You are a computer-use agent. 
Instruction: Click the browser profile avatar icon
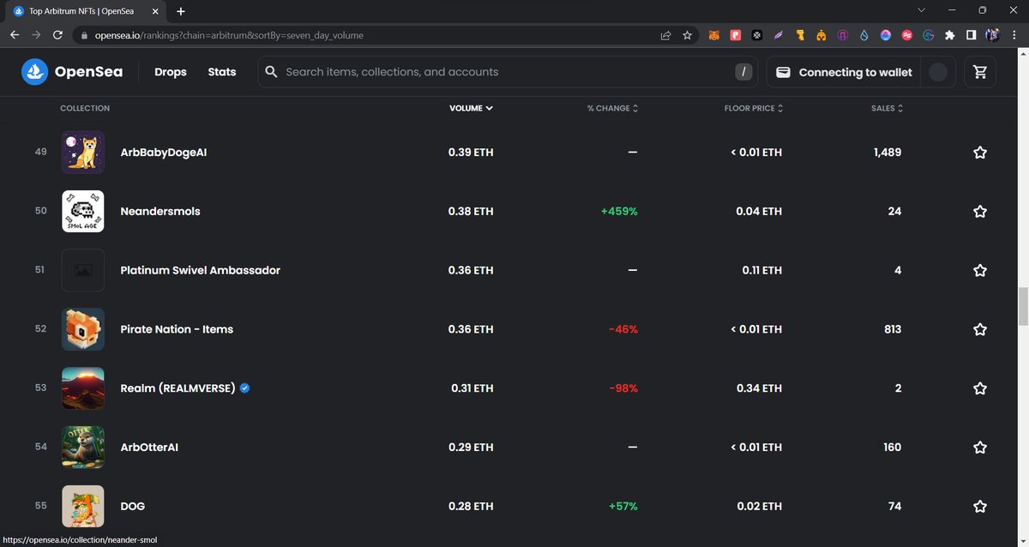tap(992, 35)
